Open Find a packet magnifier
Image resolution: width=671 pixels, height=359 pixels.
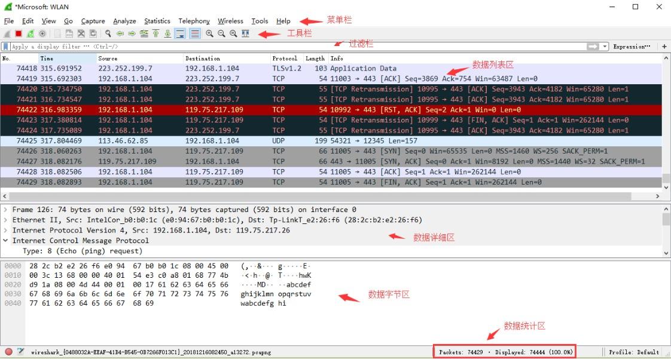pos(108,34)
